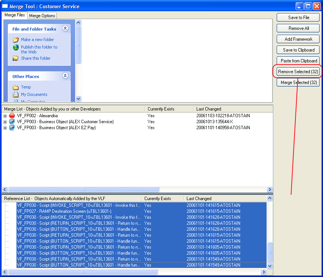Click the My Documents icon
This screenshot has width=323, height=277.
(16, 95)
